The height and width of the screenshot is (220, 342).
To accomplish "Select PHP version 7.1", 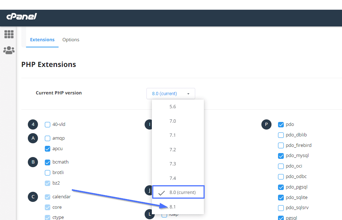I will (x=178, y=135).
